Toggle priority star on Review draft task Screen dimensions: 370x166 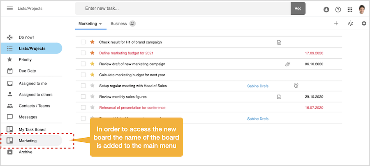[x=92, y=64]
